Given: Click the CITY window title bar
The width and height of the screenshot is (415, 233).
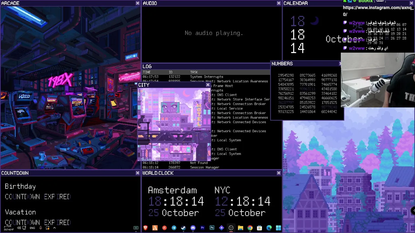Looking at the screenshot, I should [174, 85].
